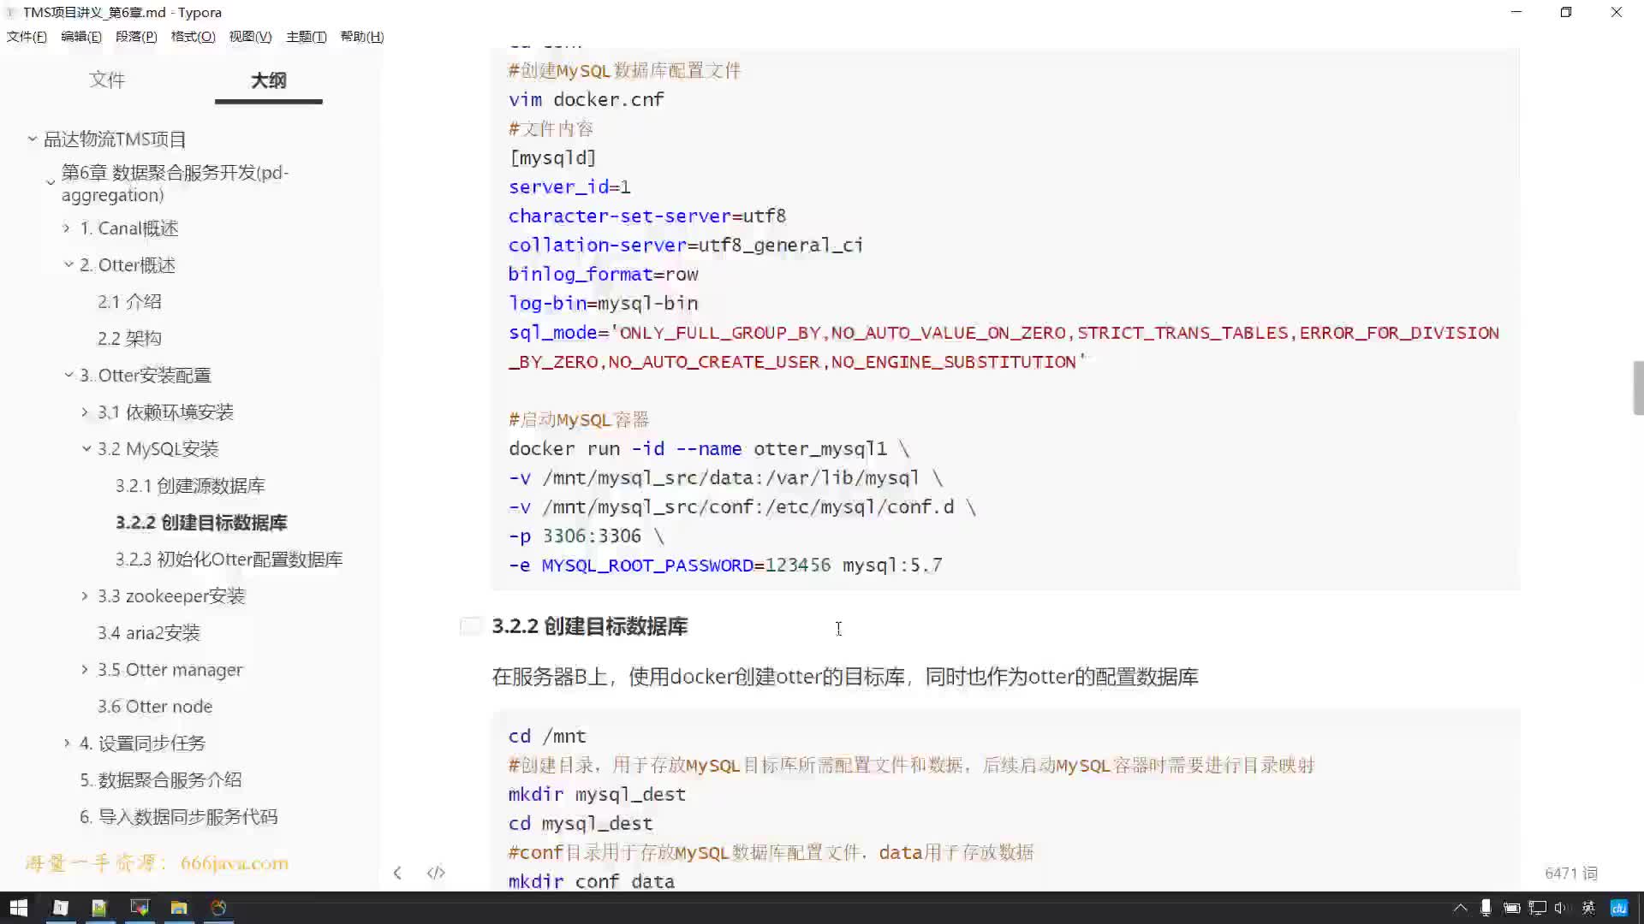Click the MYSQL_ROOT_PASSWORD=123456 line
Image resolution: width=1644 pixels, height=924 pixels.
pyautogui.click(x=724, y=565)
